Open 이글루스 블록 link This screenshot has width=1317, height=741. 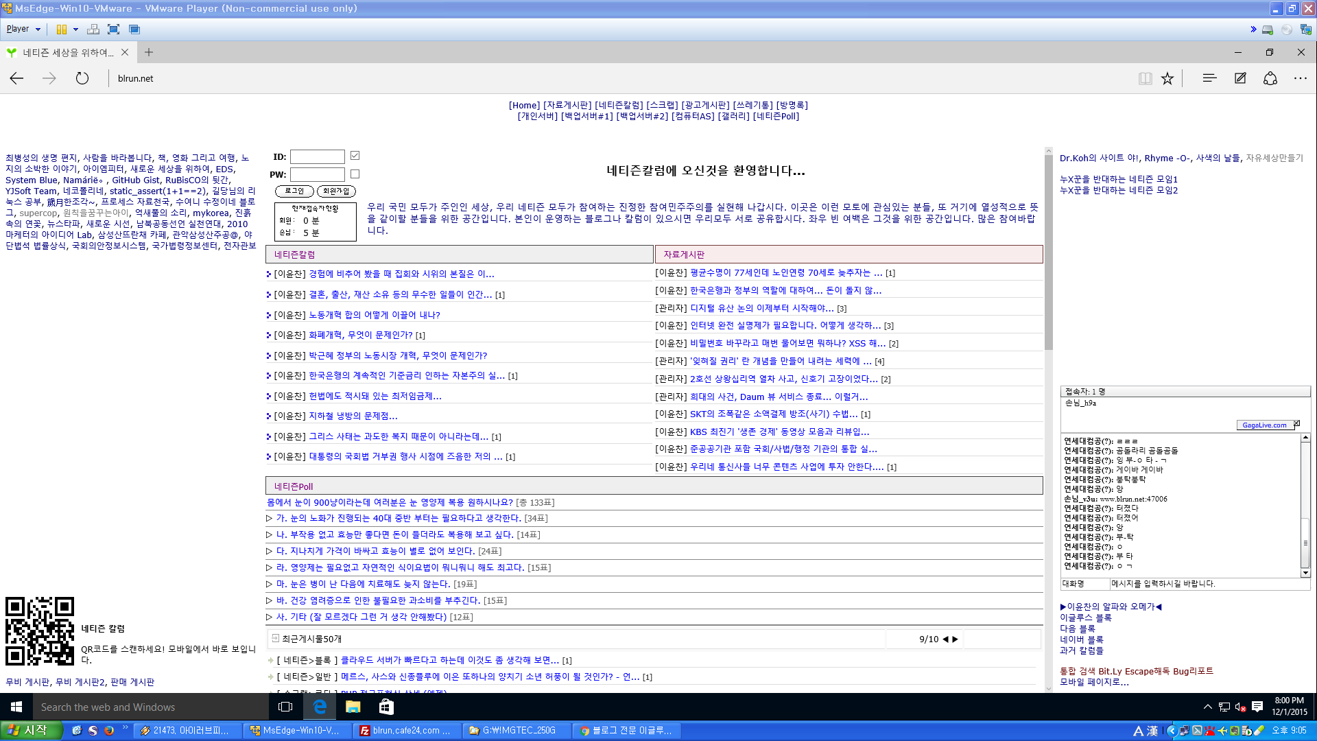[x=1086, y=617]
